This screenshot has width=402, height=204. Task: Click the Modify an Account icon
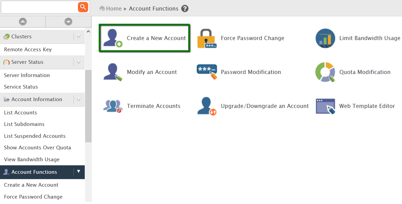click(x=113, y=72)
